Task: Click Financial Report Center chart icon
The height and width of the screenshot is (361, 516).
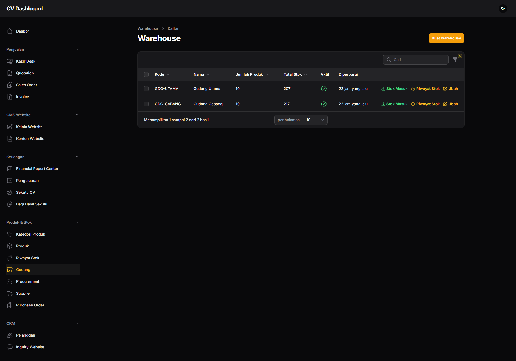Action: (10, 169)
